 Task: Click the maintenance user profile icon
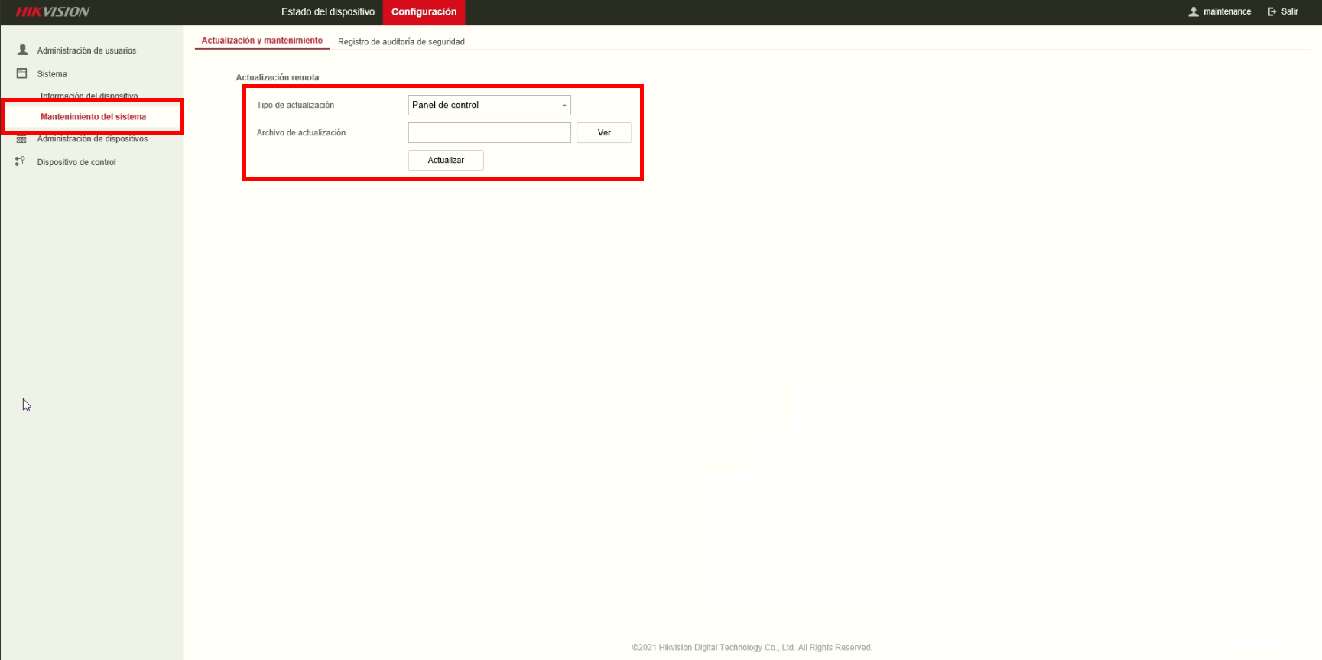(x=1194, y=11)
